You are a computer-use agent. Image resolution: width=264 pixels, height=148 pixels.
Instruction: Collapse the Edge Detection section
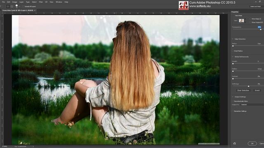tap(233, 39)
